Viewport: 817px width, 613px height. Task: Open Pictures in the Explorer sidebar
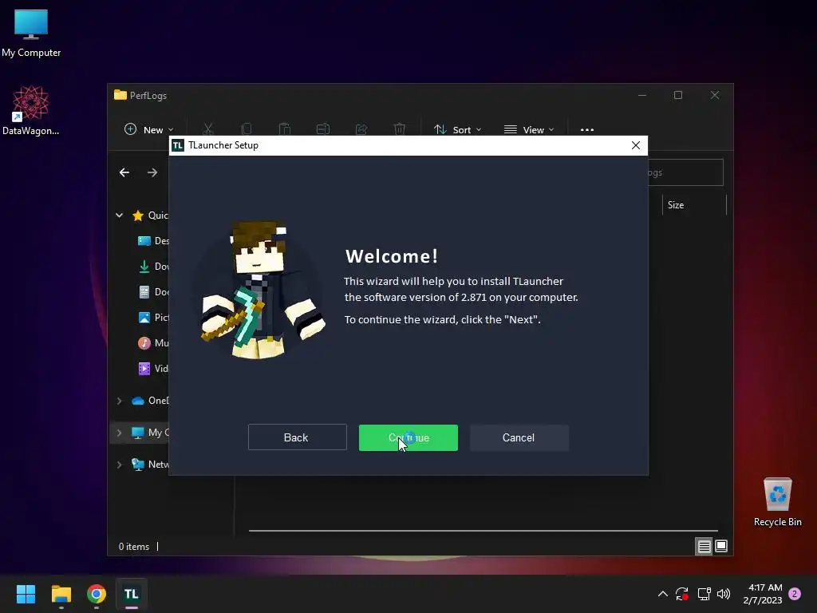tap(153, 318)
